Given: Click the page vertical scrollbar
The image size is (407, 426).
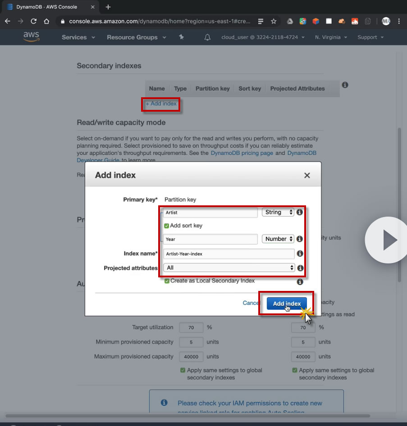Looking at the screenshot, I should (399, 205).
